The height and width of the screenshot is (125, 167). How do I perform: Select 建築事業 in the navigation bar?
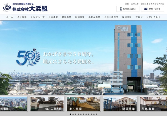click(67, 17)
